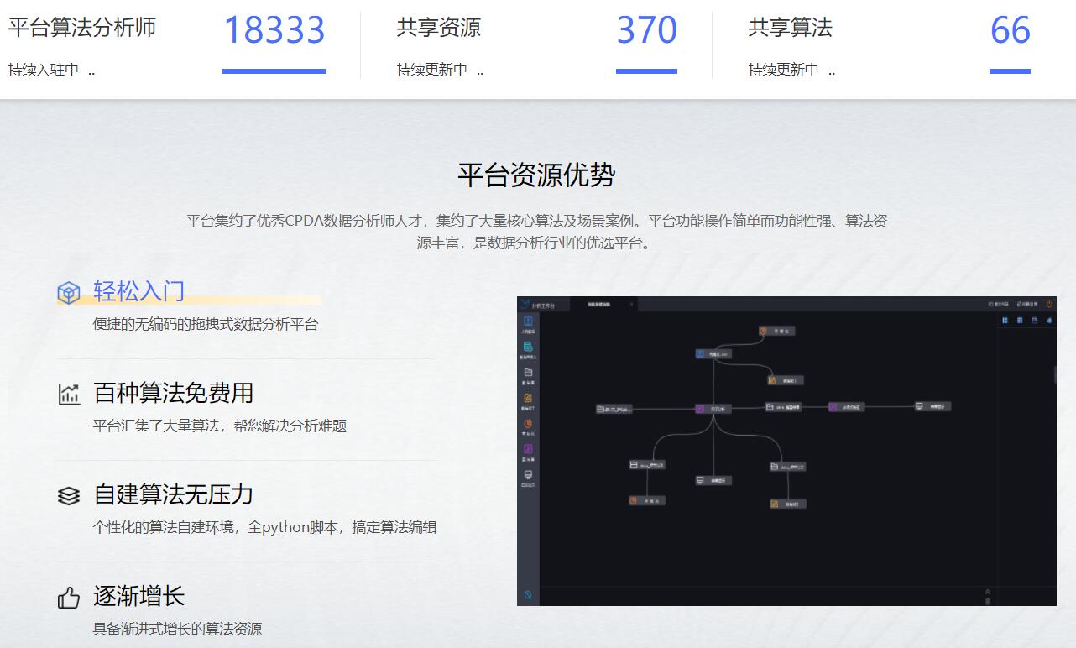The width and height of the screenshot is (1076, 648).
Task: Click the orange pie chart icon in the preview sidebar
Action: [x=528, y=424]
